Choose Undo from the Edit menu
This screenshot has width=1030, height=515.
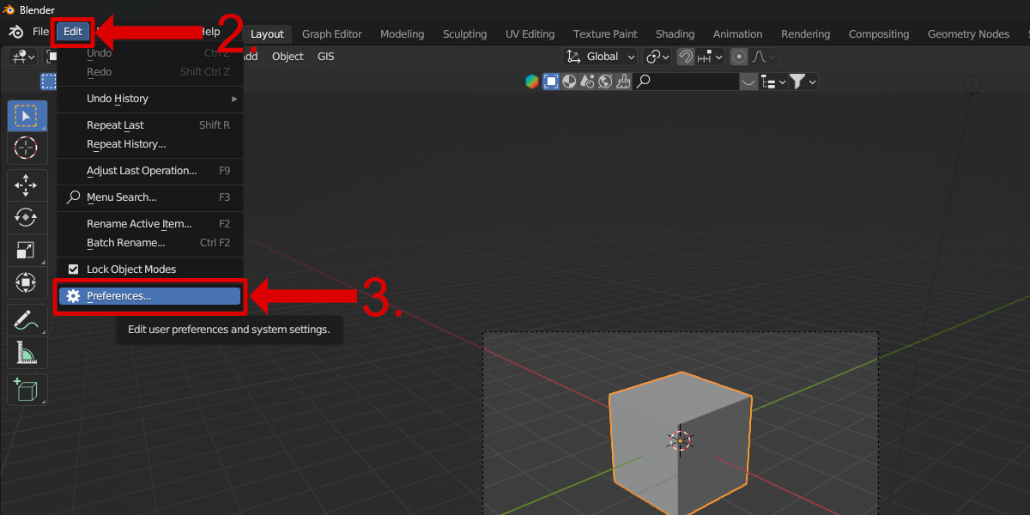click(x=150, y=53)
